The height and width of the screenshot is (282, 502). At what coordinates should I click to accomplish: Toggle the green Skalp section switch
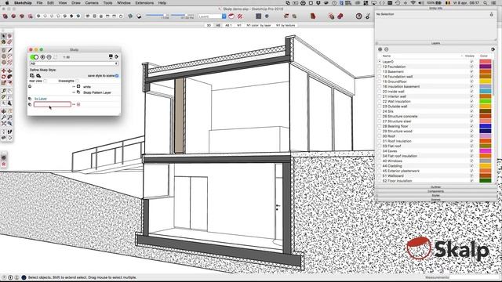tap(35, 57)
